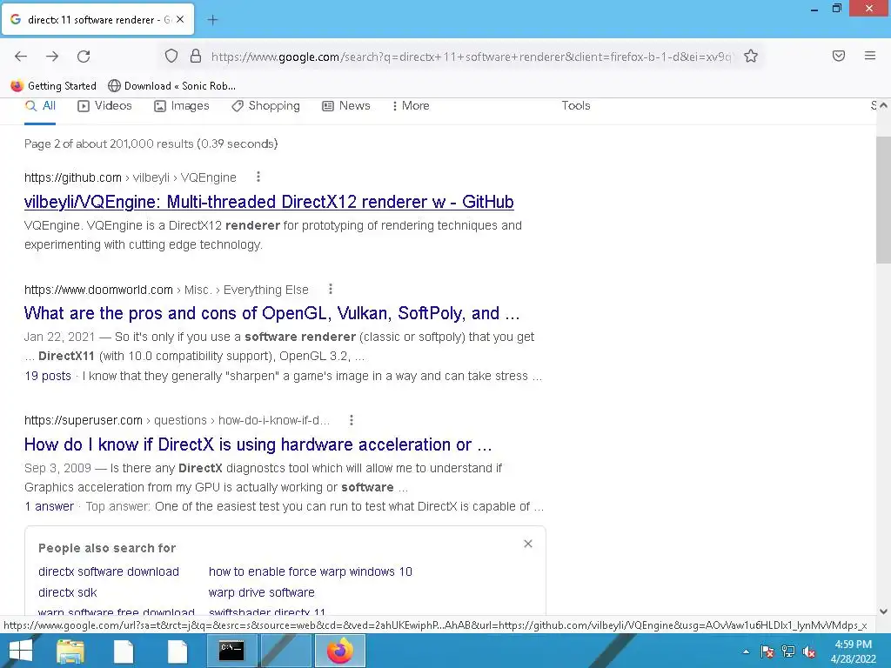891x668 pixels.
Task: Reload the page with the refresh icon
Action: (84, 57)
